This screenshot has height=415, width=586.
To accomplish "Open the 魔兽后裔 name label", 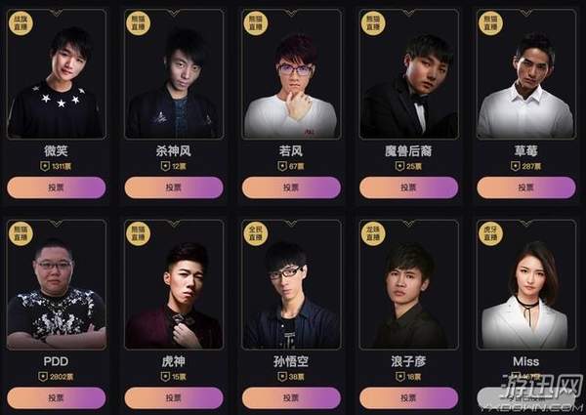I will pyautogui.click(x=408, y=151).
